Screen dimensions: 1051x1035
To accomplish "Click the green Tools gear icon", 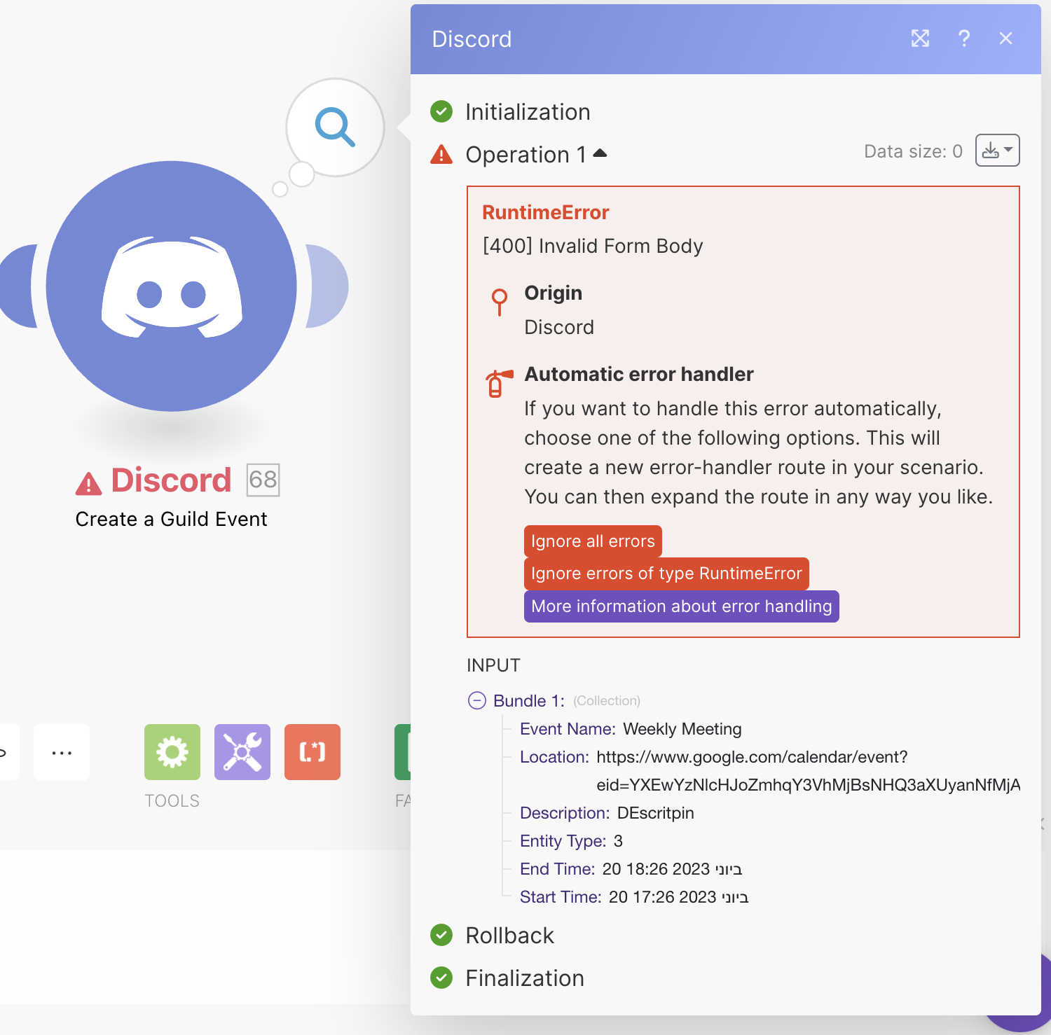I will point(172,752).
